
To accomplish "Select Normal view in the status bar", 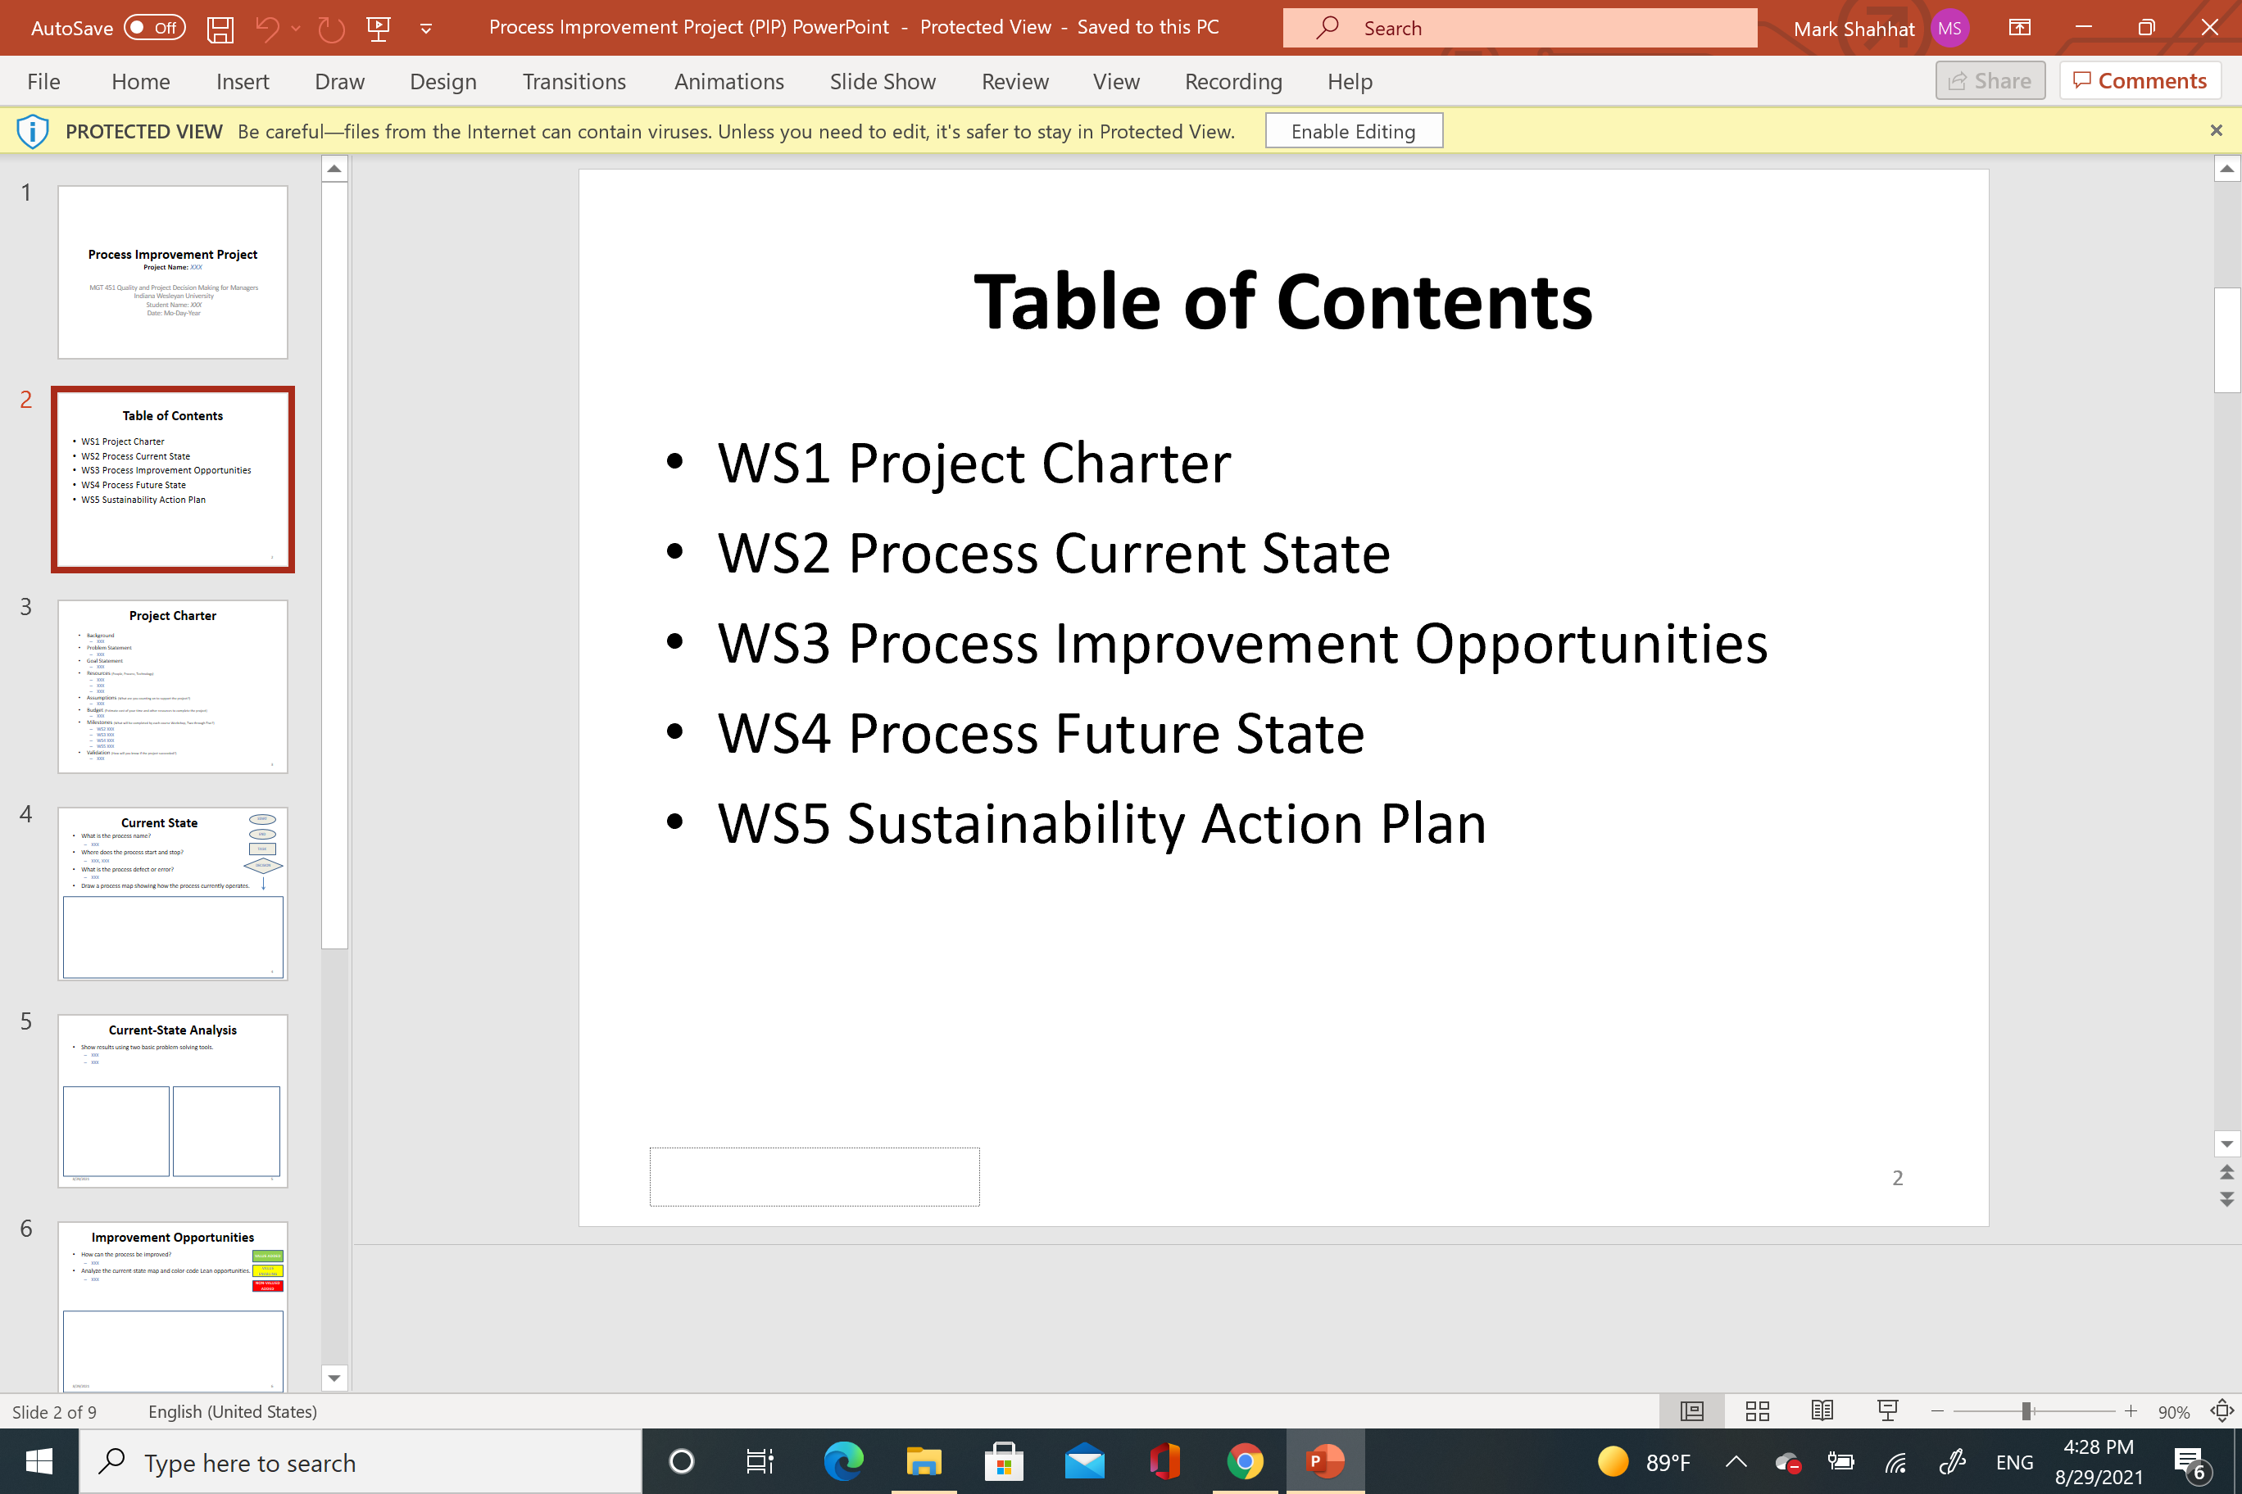I will [1691, 1411].
